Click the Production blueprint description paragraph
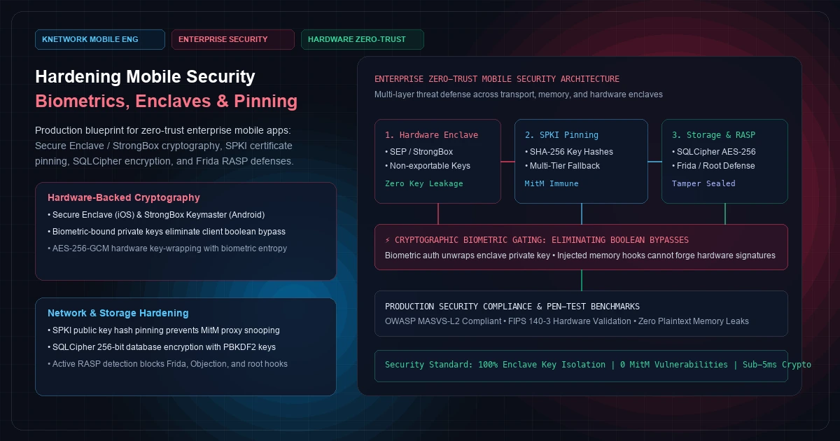 (164, 146)
